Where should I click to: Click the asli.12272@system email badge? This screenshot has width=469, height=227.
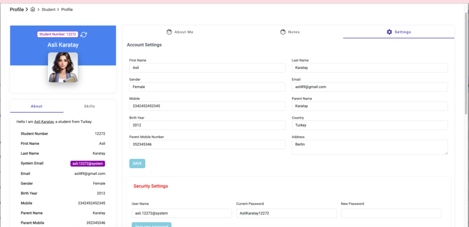coord(87,164)
